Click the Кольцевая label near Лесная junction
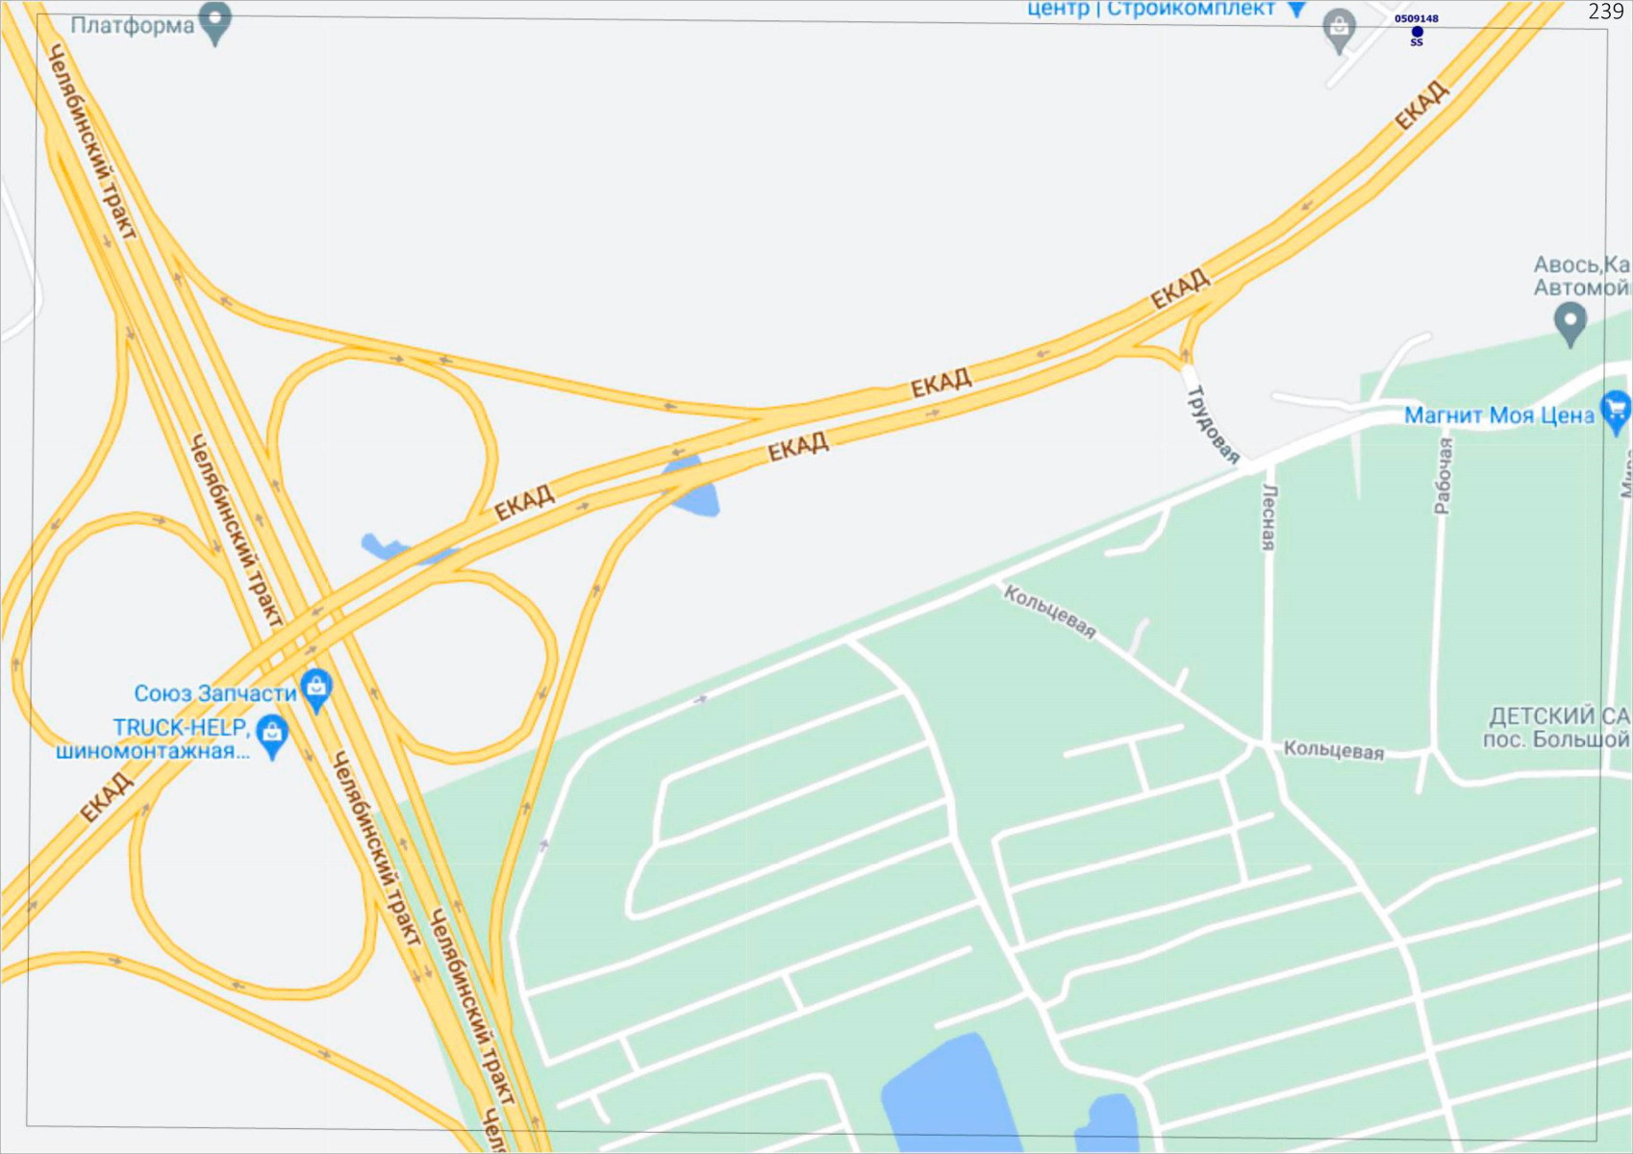Screen dimensions: 1633x1154 click(x=1334, y=751)
